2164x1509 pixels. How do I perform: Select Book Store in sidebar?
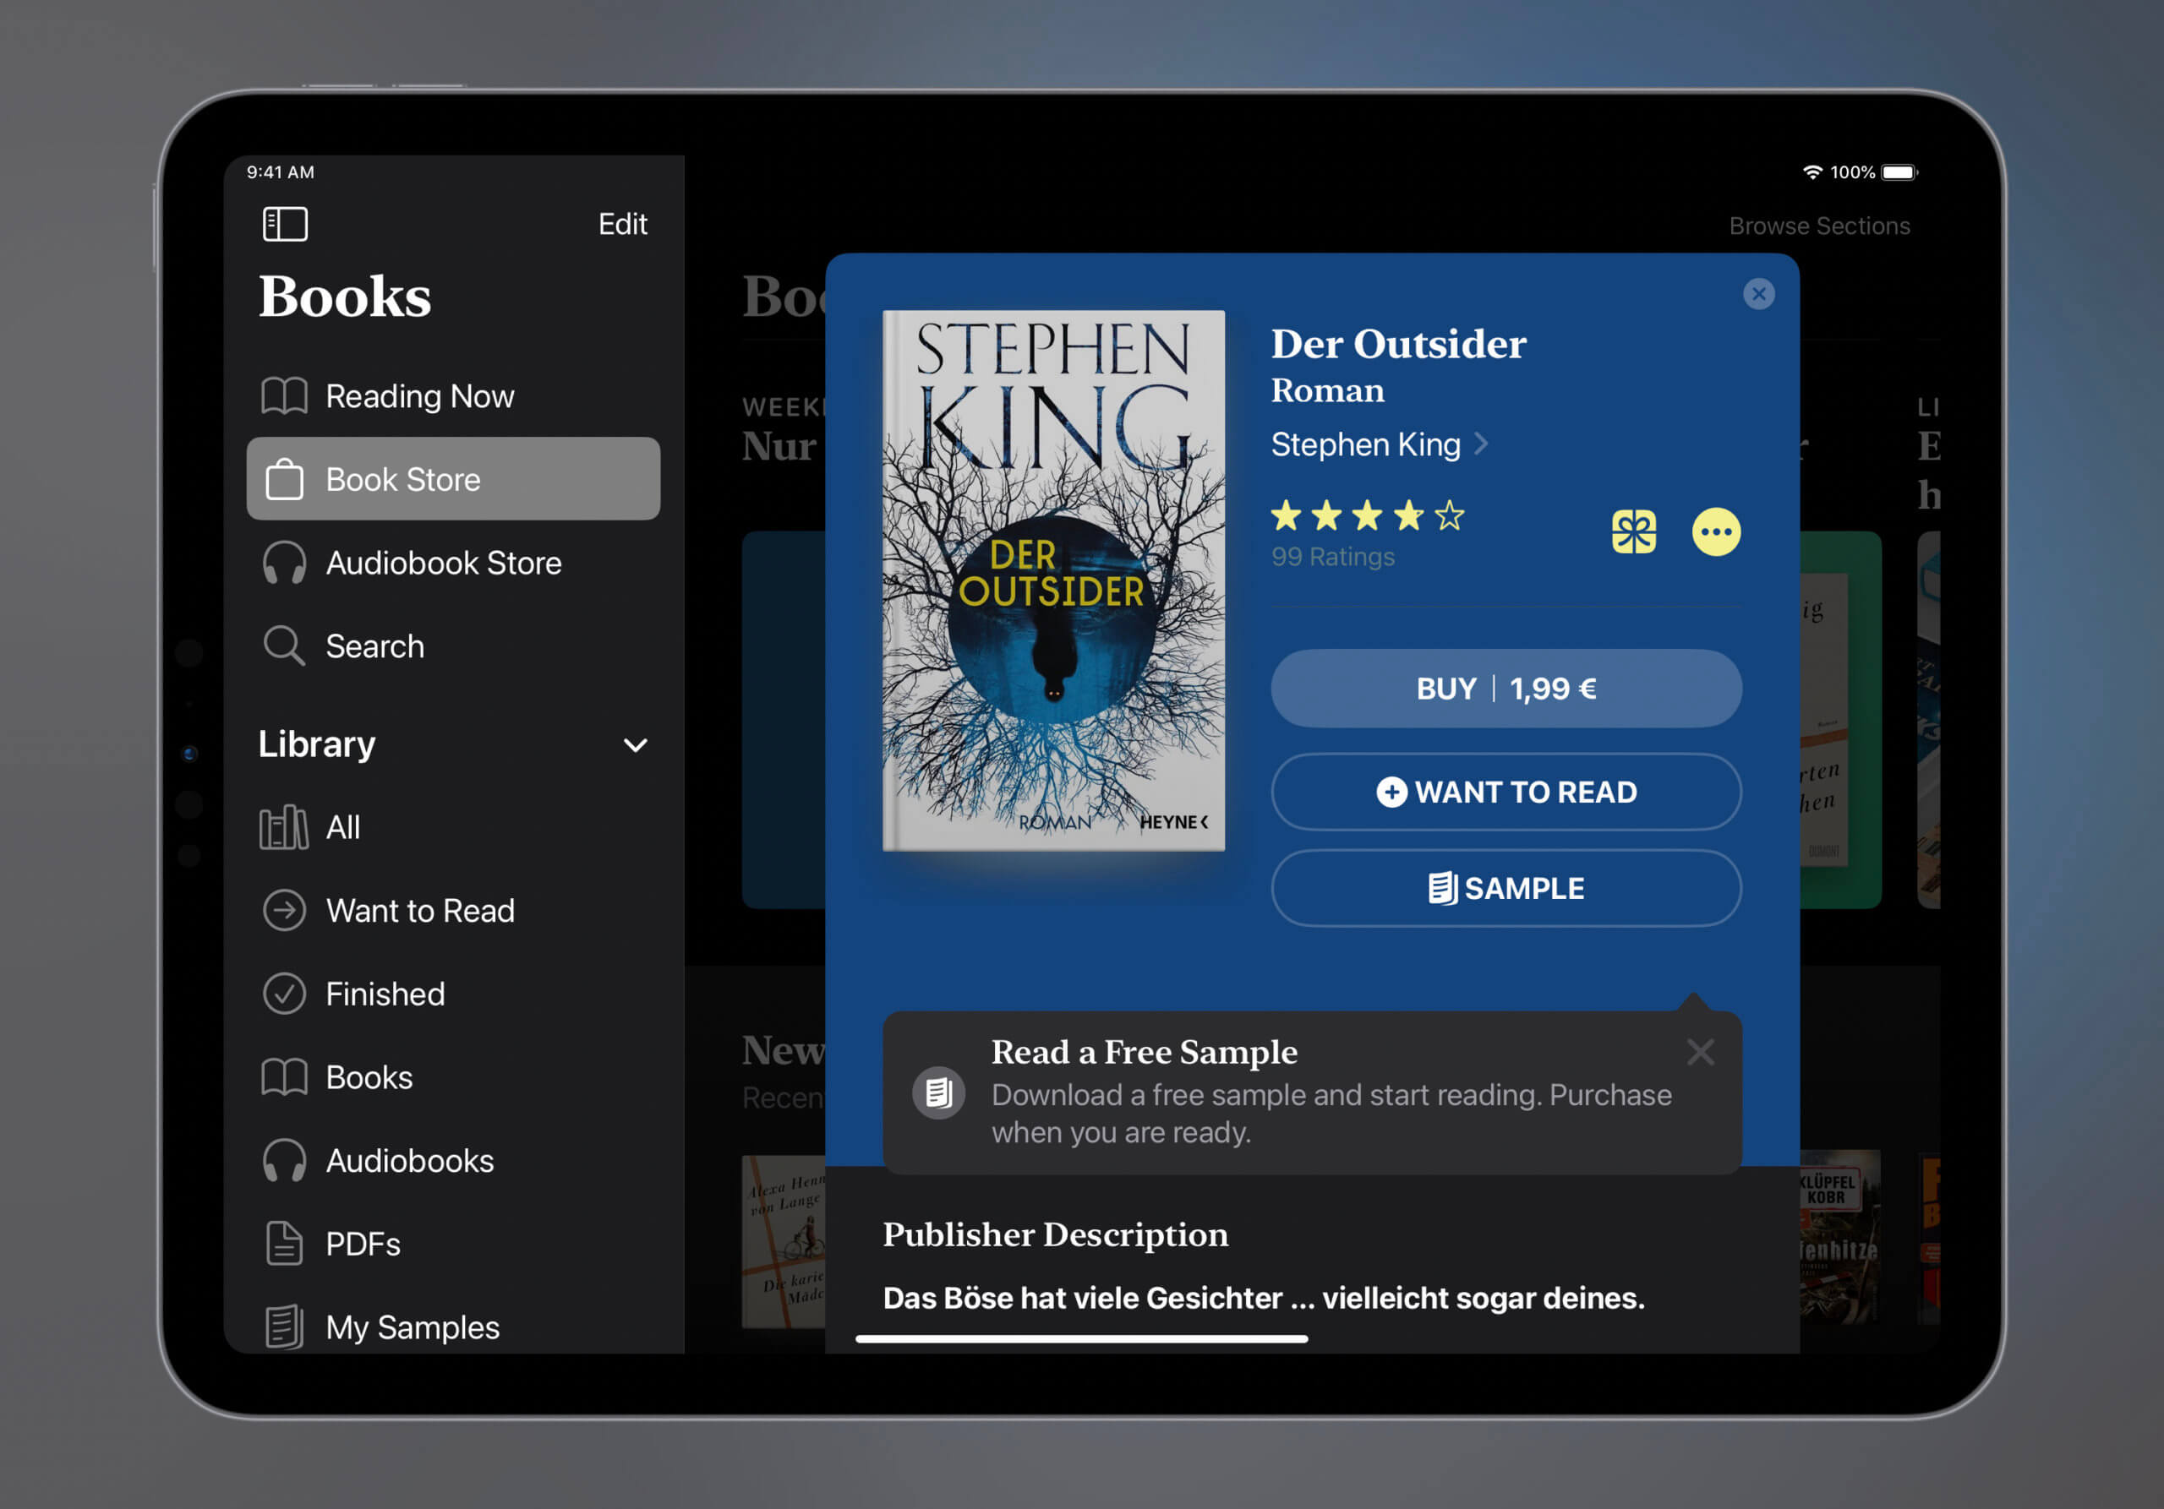click(x=453, y=478)
